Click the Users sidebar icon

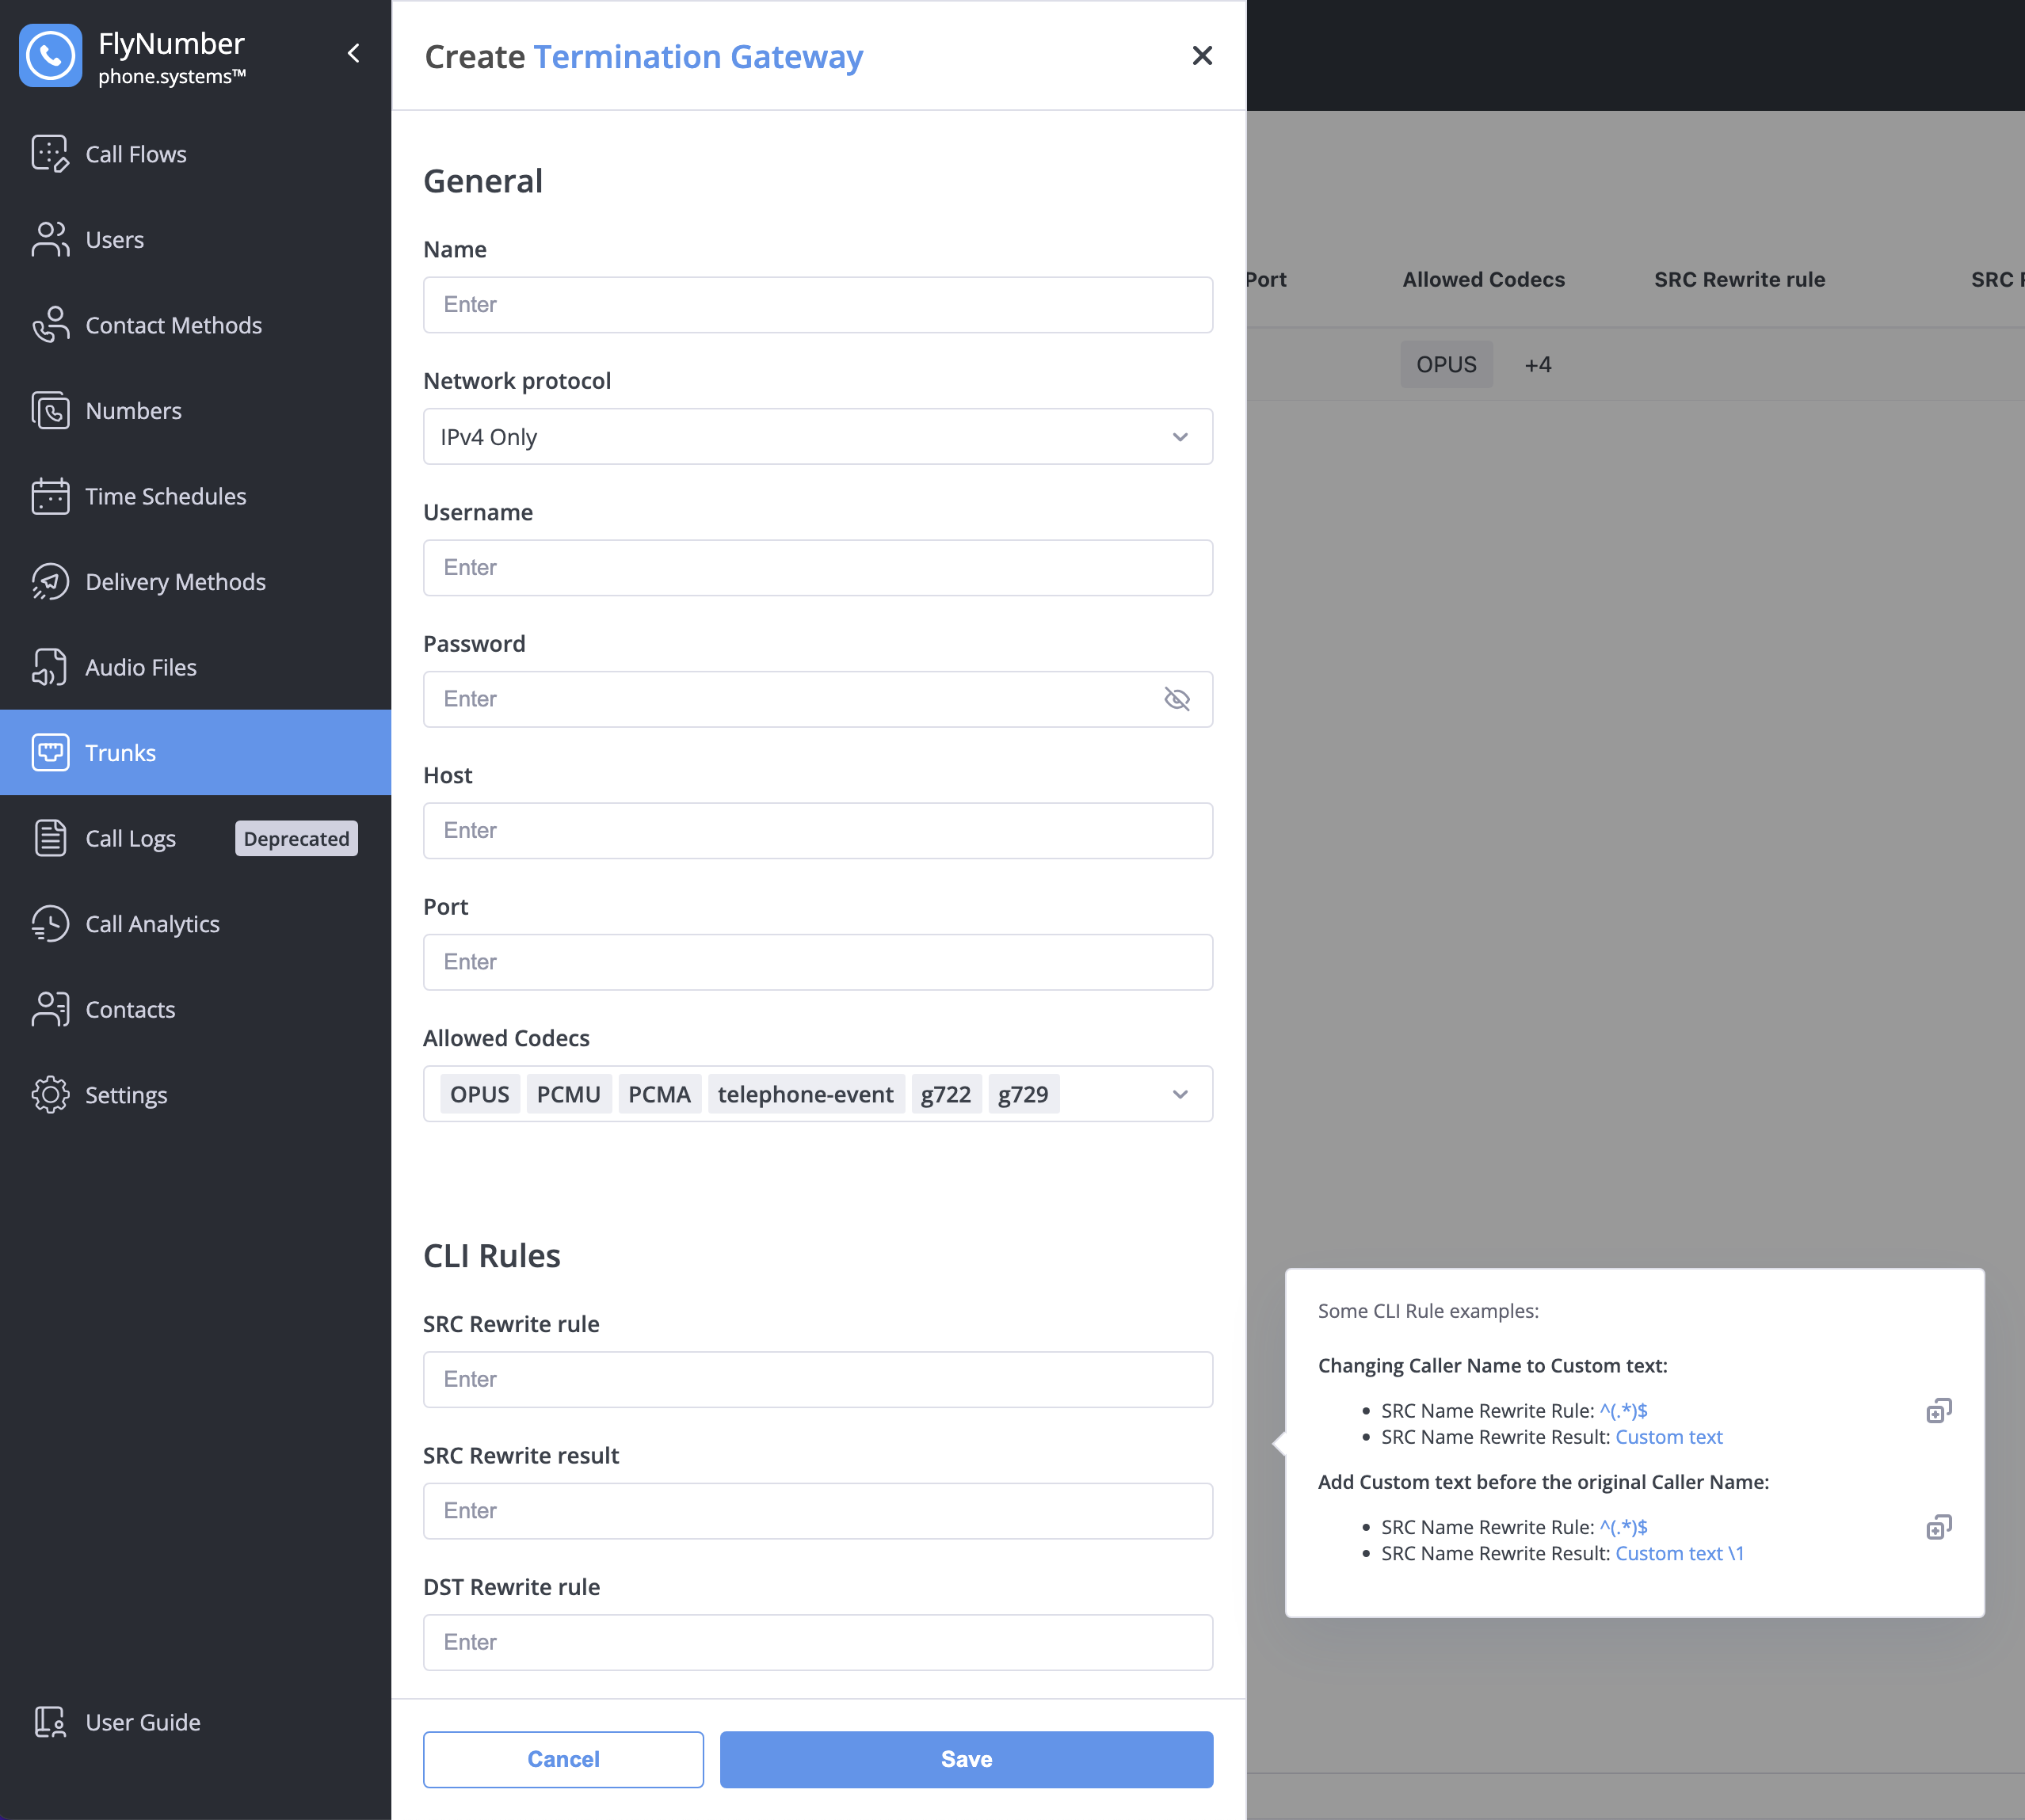tap(50, 240)
